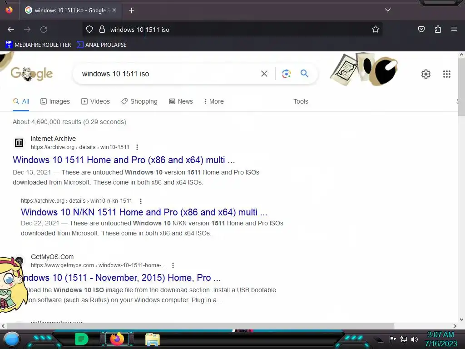
Task: Switch to the Images tab
Action: [x=55, y=101]
